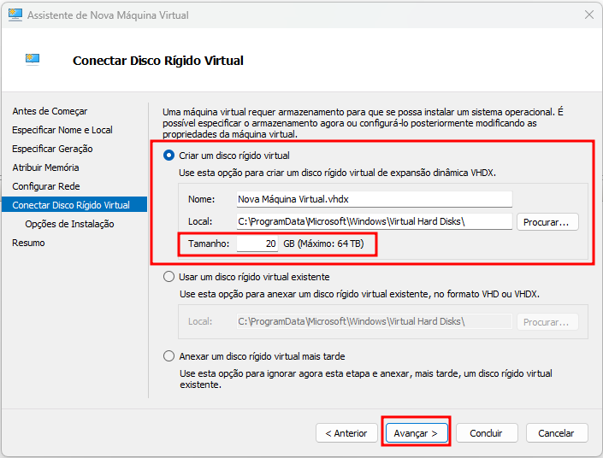This screenshot has height=458, width=603.
Task: Open the 'Resumo' step
Action: 28,243
